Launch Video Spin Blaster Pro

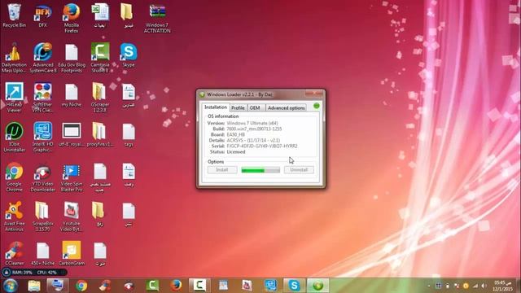pyautogui.click(x=71, y=177)
